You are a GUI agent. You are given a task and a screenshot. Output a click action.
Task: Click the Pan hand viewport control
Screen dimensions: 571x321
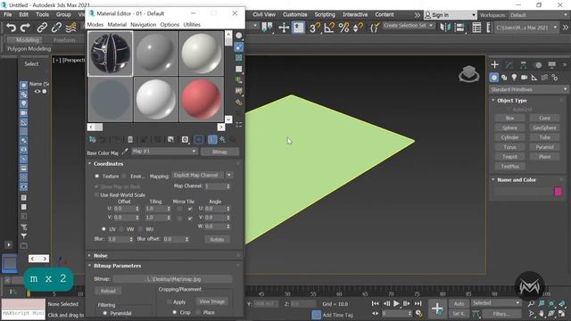tap(542, 313)
